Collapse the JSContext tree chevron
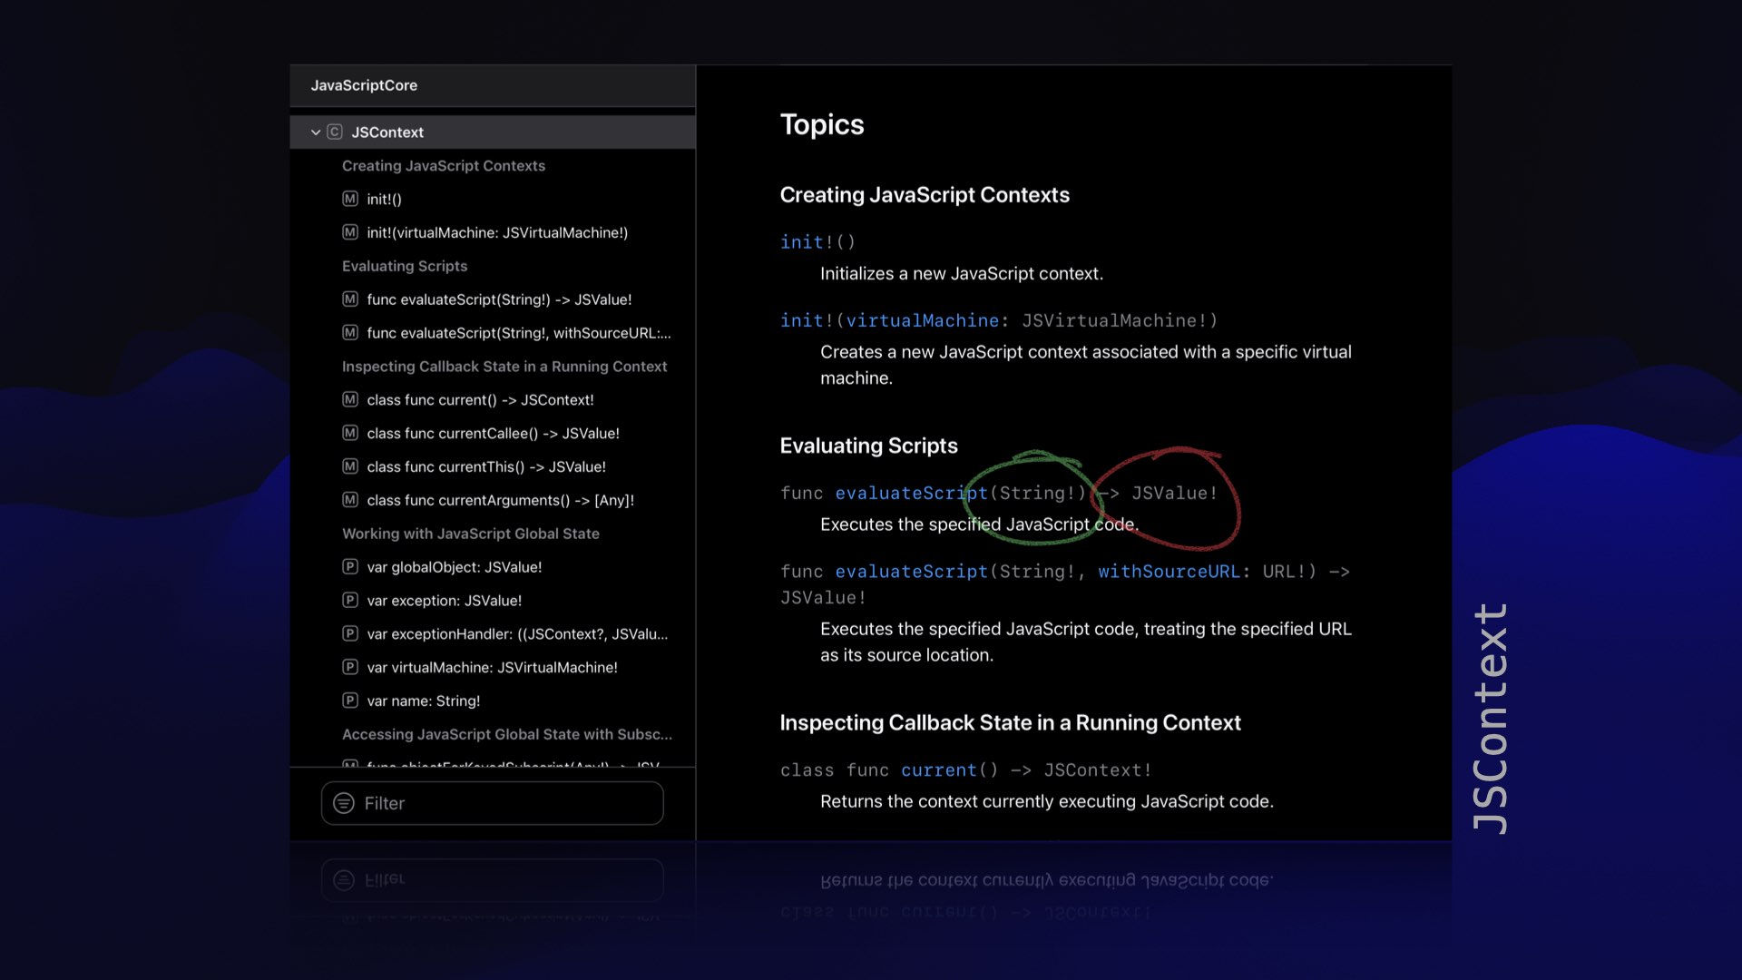The height and width of the screenshot is (980, 1742). (315, 132)
